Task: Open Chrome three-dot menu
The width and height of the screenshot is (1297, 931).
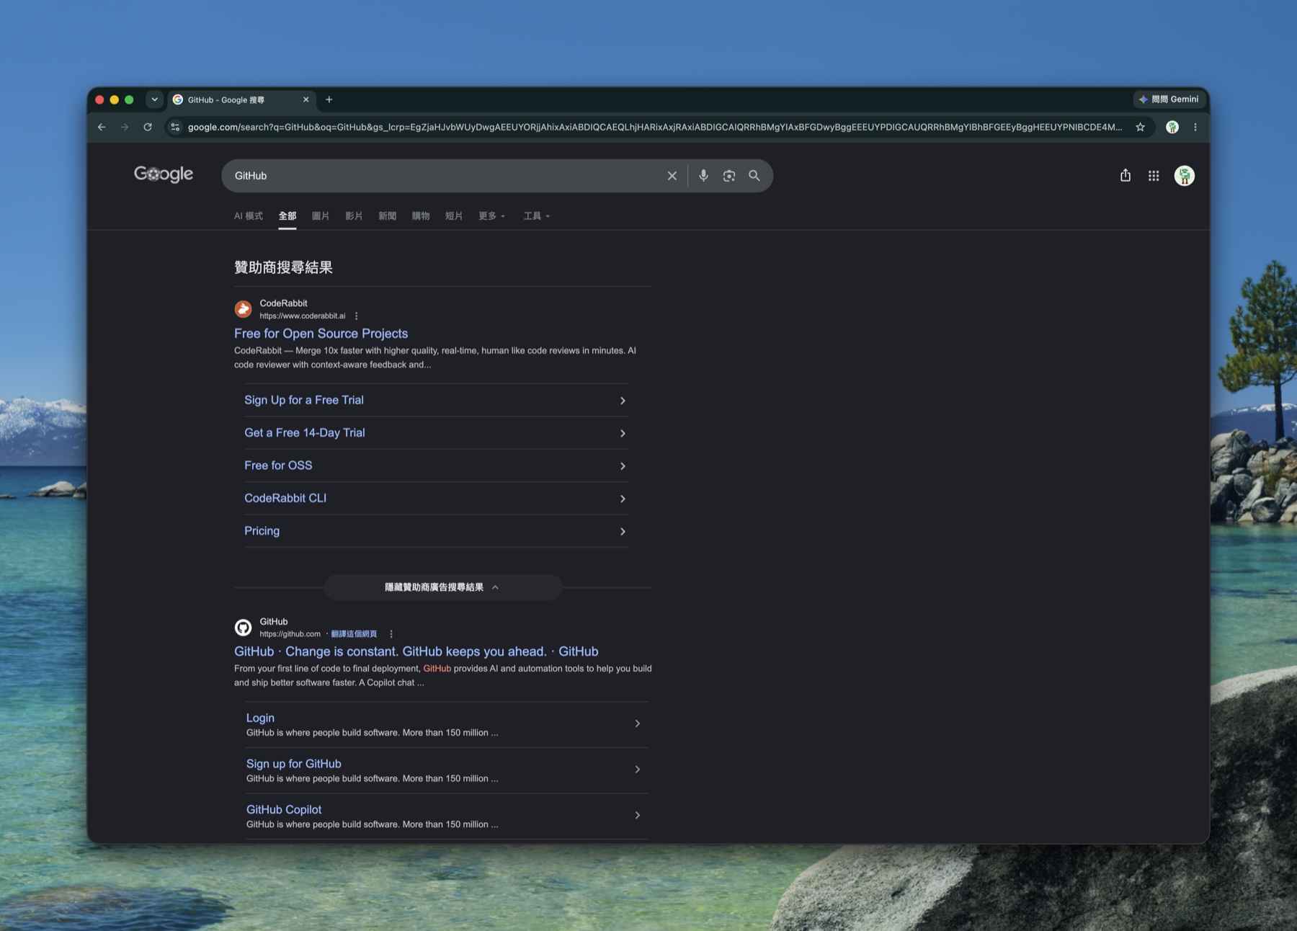Action: tap(1195, 127)
